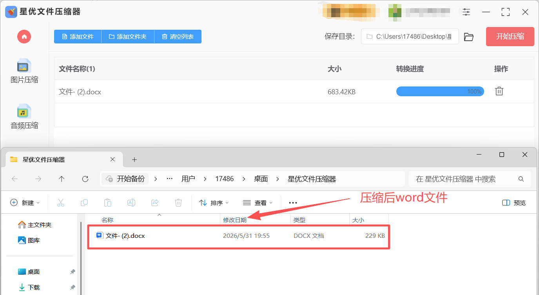Delete 文件- (2).docx with trash icon
539x295 pixels.
pos(499,91)
